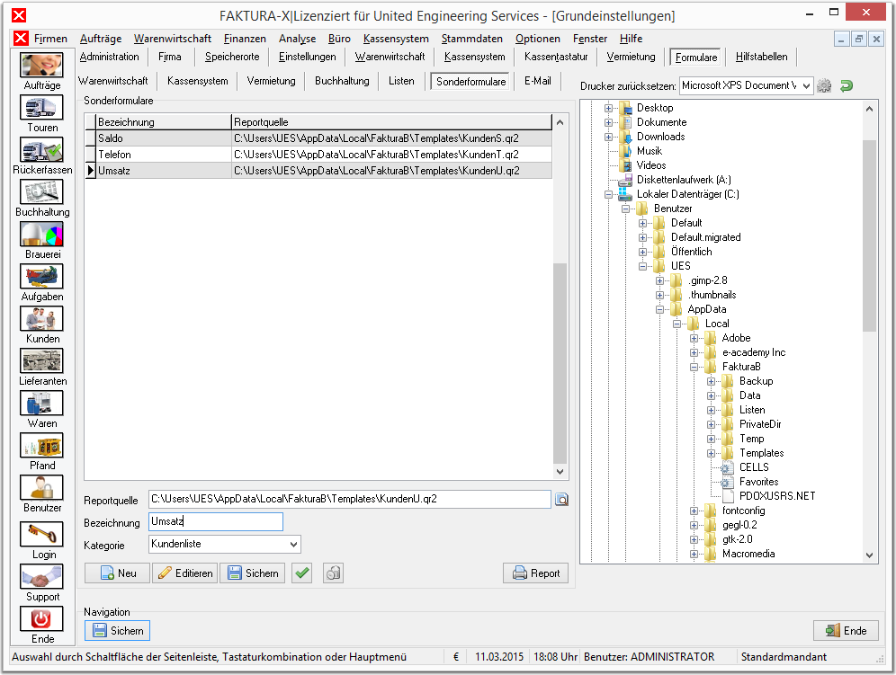
Task: Click the CELLS file icon in tree
Action: click(x=727, y=467)
